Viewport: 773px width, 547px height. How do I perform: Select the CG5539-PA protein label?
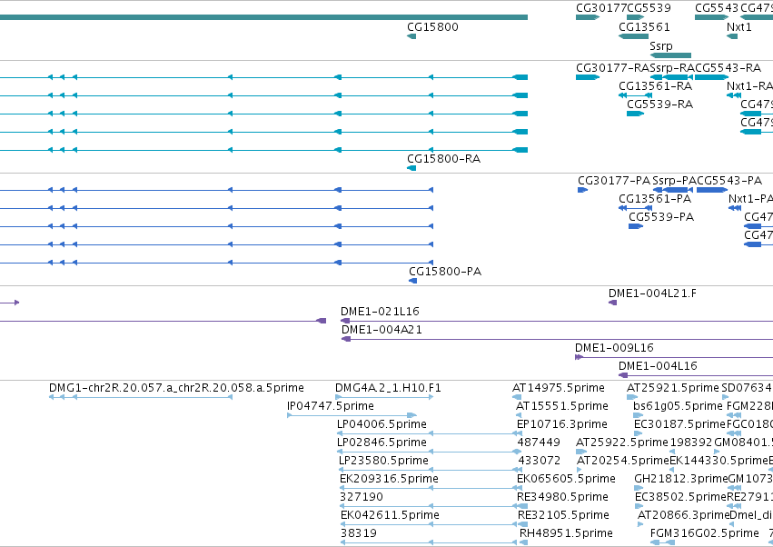click(x=661, y=217)
